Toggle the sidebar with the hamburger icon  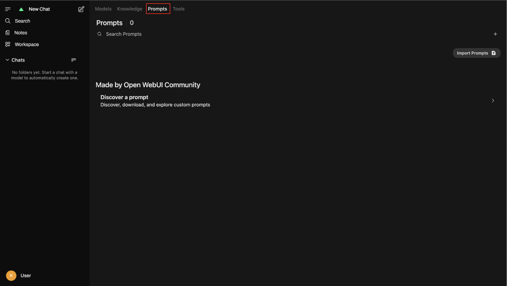(8, 9)
